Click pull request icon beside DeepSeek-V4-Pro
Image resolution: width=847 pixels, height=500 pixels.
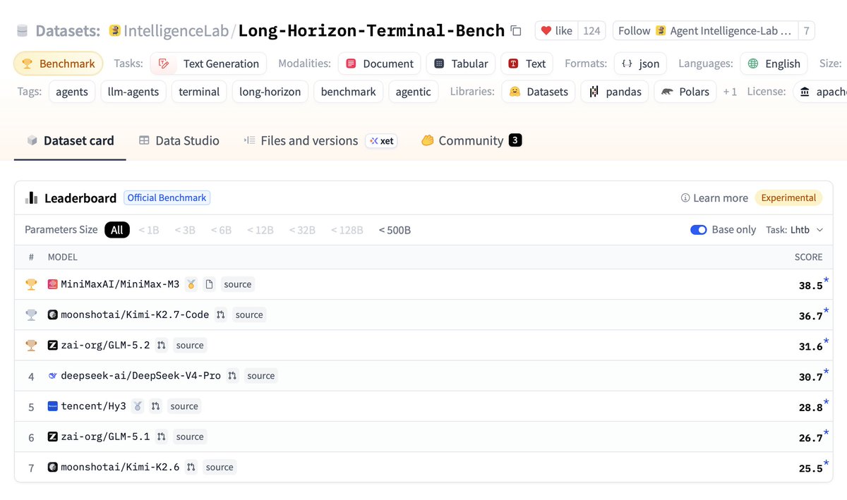click(x=233, y=376)
